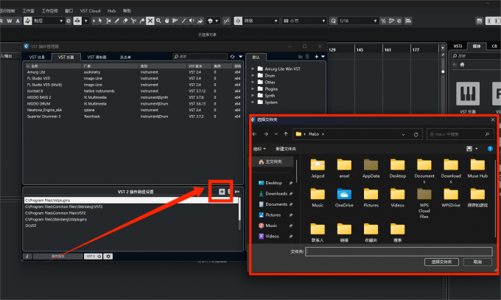The image size is (501, 300).
Task: Open Desktop in quick access sidebar
Action: (x=275, y=183)
